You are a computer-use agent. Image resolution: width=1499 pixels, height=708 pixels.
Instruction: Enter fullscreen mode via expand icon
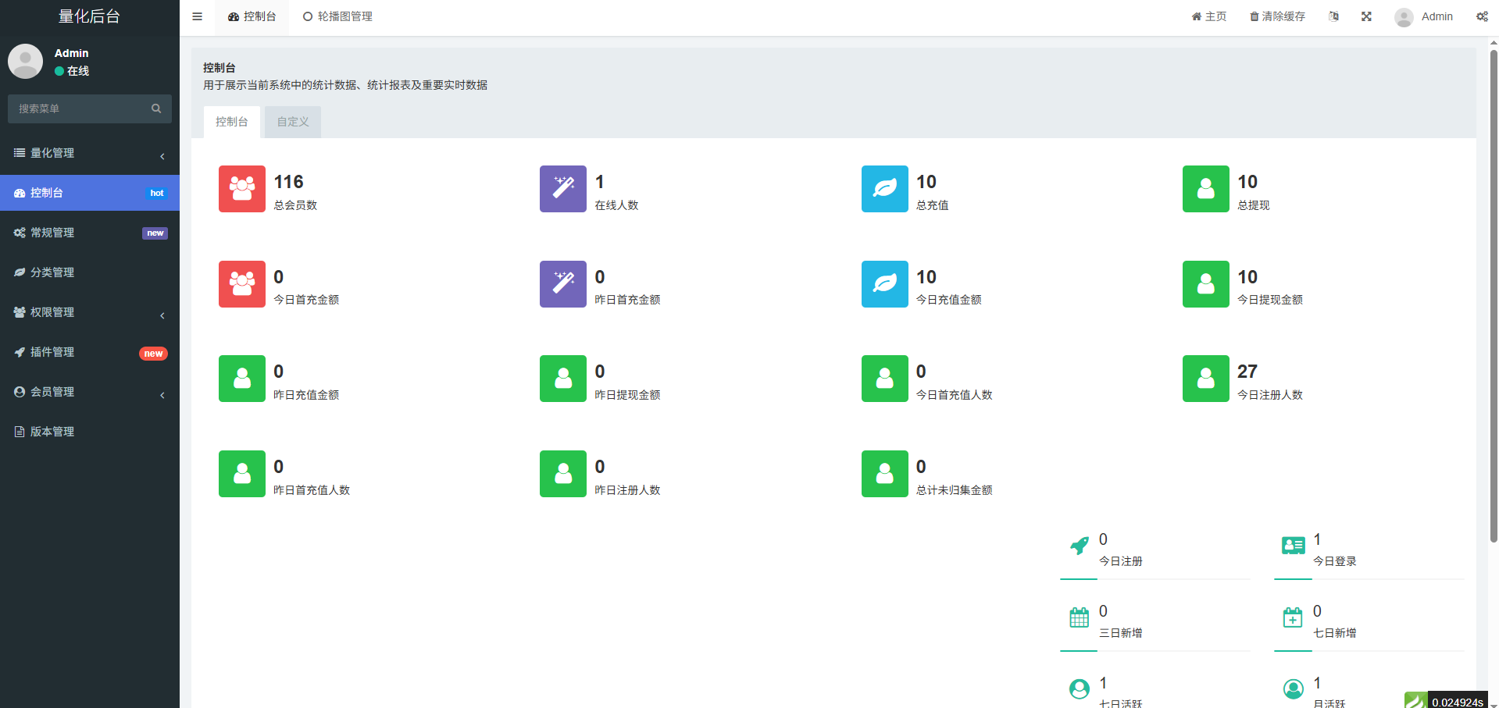1366,16
